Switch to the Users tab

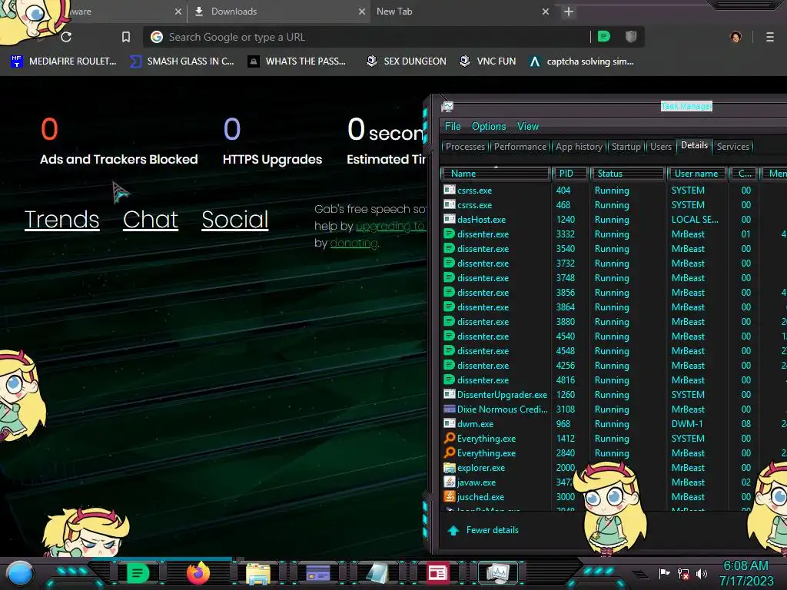pos(660,147)
